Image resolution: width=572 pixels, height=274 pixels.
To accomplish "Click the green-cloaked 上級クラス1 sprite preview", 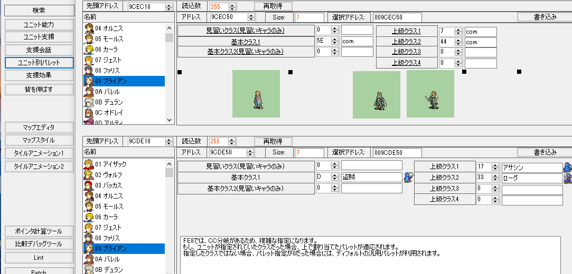I will pyautogui.click(x=377, y=94).
